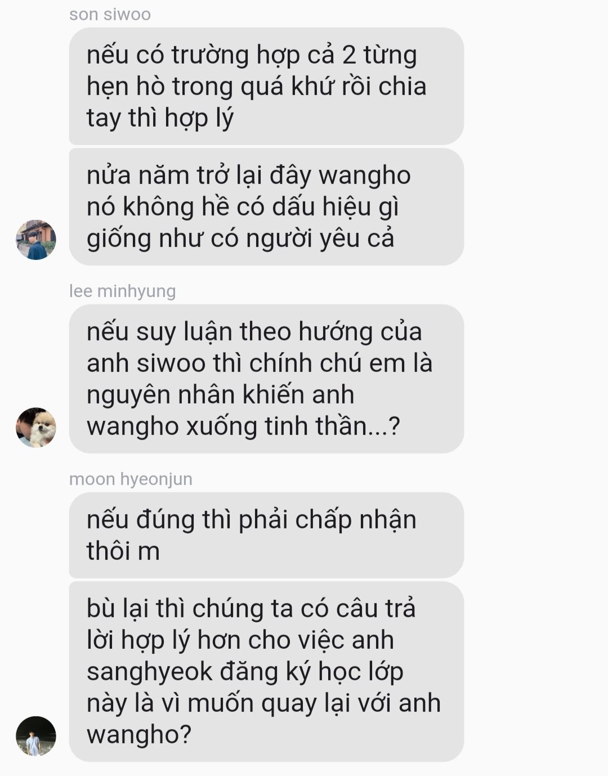Screen dimensions: 608x776
Task: Open son siwoo's profile avatar
Action: coord(36,240)
